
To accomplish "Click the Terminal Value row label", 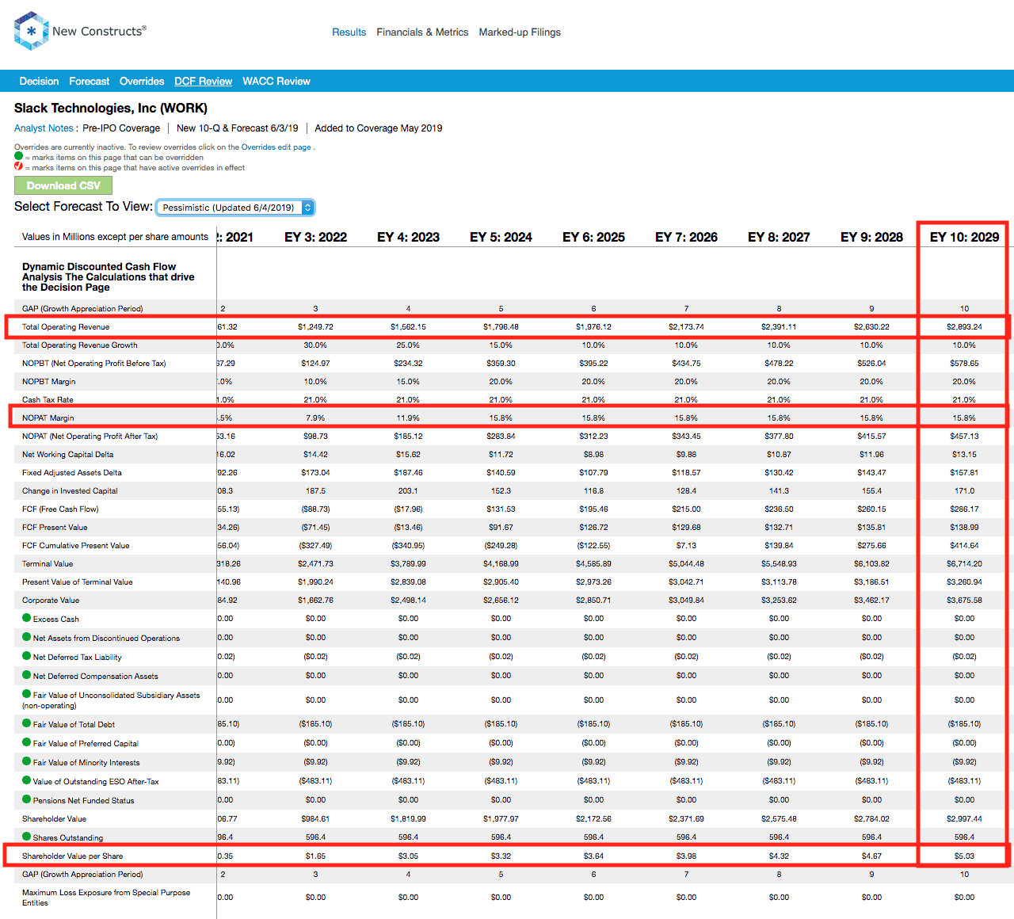I will pyautogui.click(x=48, y=564).
